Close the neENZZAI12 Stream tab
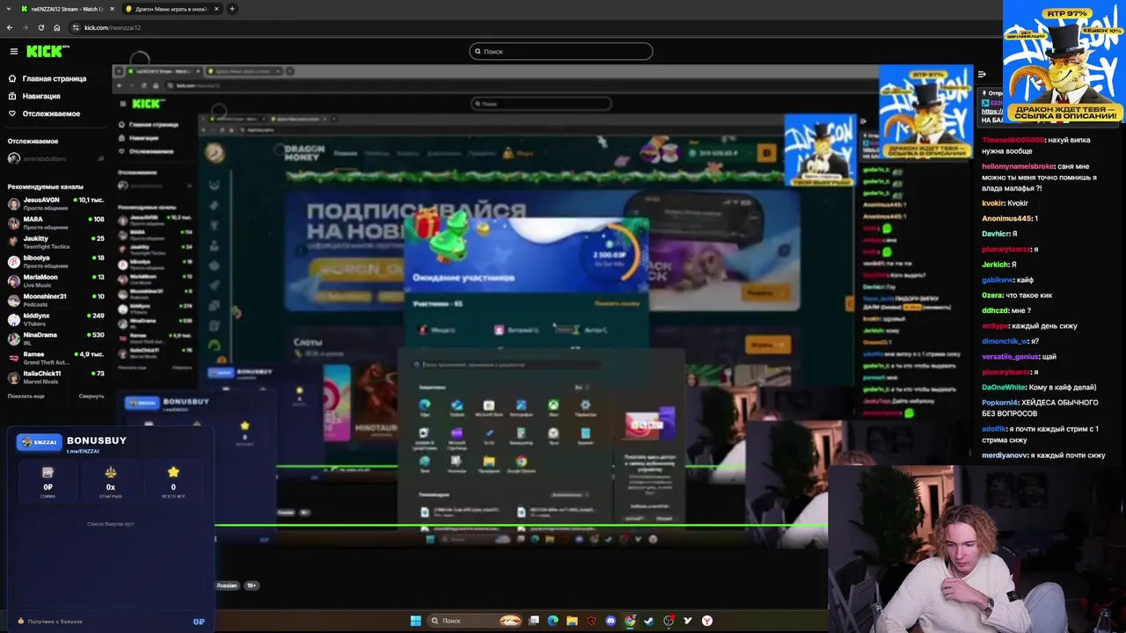Viewport: 1126px width, 633px height. coord(112,9)
